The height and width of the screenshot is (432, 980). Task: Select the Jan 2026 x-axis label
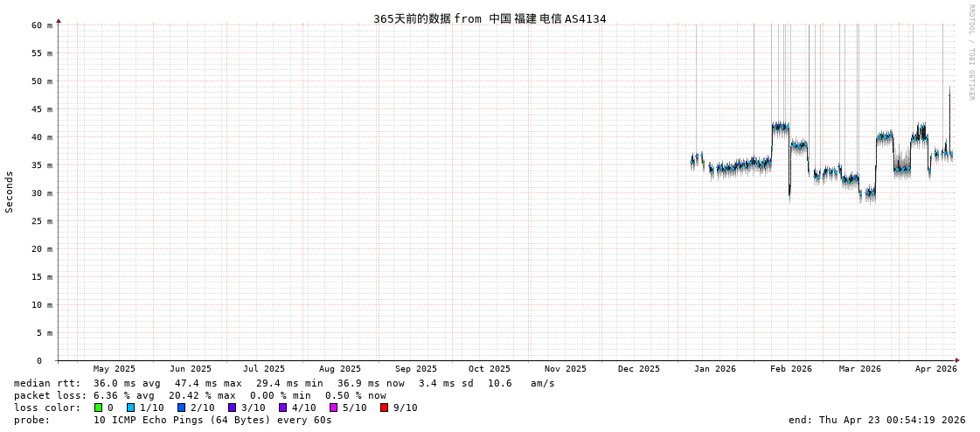point(714,369)
